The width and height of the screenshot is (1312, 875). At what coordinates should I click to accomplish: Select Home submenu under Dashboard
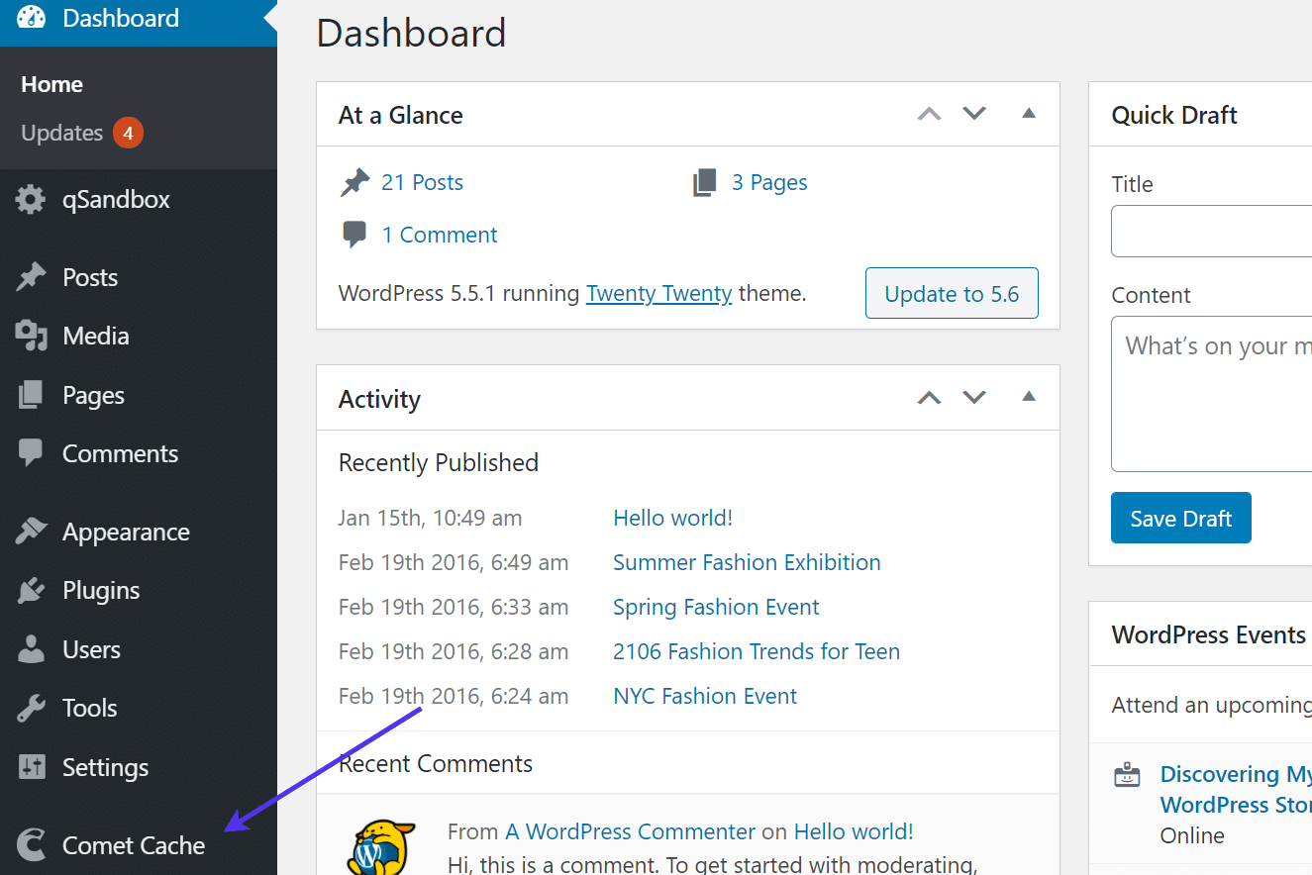[51, 85]
